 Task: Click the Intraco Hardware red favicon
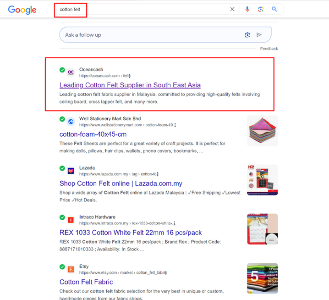tap(71, 220)
